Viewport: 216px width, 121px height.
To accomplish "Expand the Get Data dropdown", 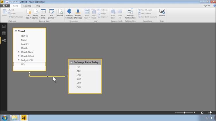I will click(28, 18).
